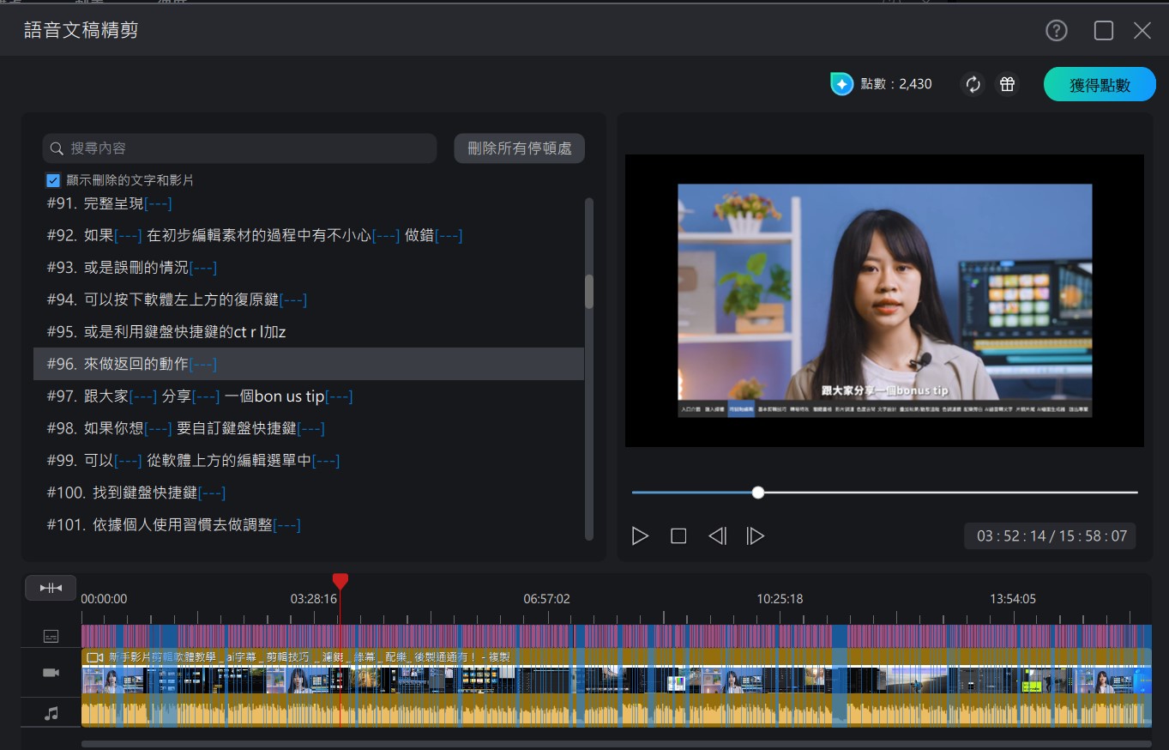Uncheck the show deleted text and clips checkbox

[x=53, y=180]
